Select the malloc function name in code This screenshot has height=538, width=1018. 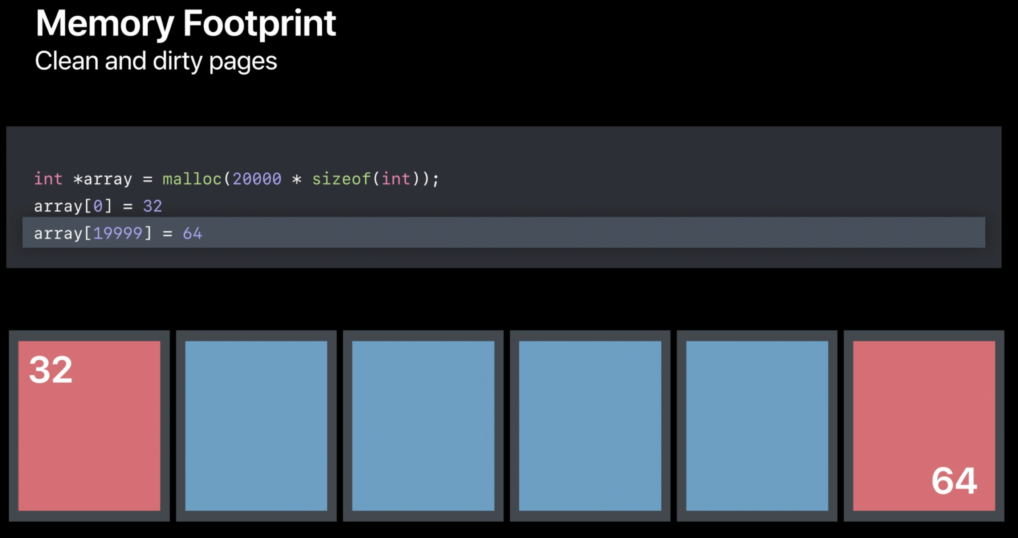192,179
